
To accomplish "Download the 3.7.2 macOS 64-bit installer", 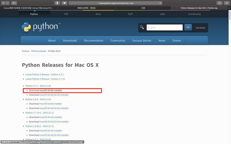I will point(51,90).
